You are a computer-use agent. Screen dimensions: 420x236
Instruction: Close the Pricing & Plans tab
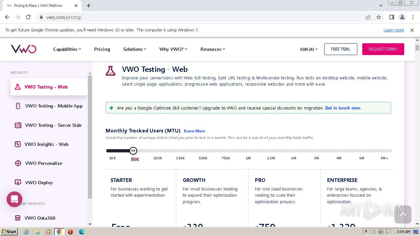pyautogui.click(x=76, y=6)
